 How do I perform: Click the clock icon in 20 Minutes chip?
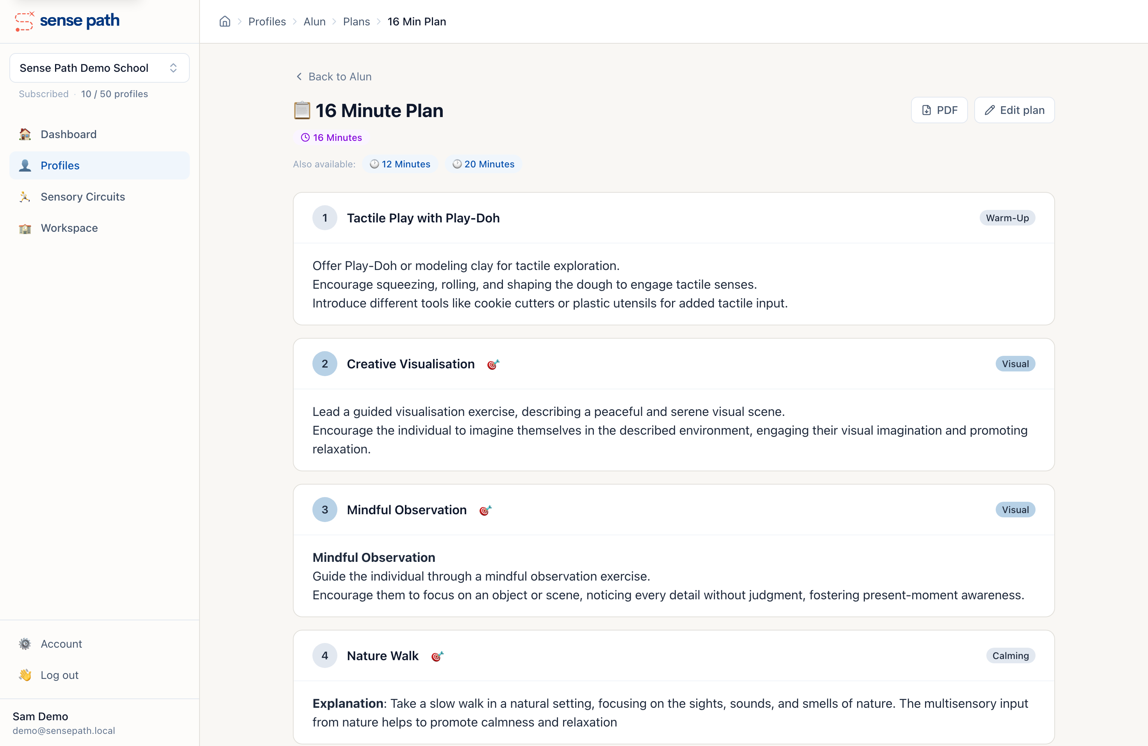pos(457,164)
